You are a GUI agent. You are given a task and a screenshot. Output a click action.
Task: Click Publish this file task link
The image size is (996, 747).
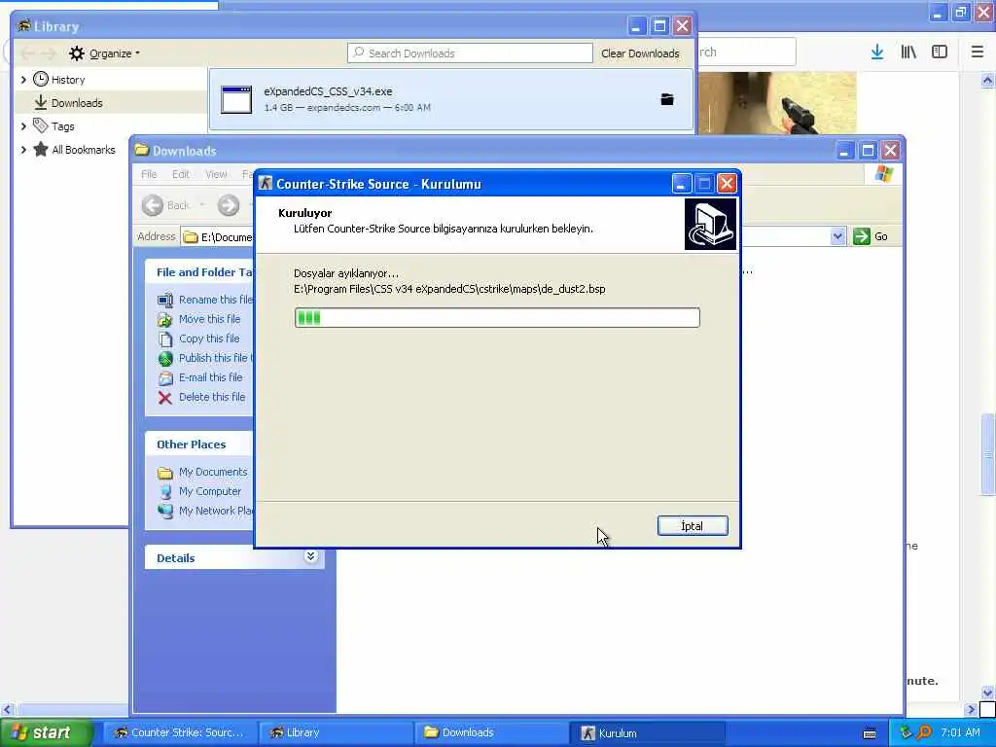[216, 358]
